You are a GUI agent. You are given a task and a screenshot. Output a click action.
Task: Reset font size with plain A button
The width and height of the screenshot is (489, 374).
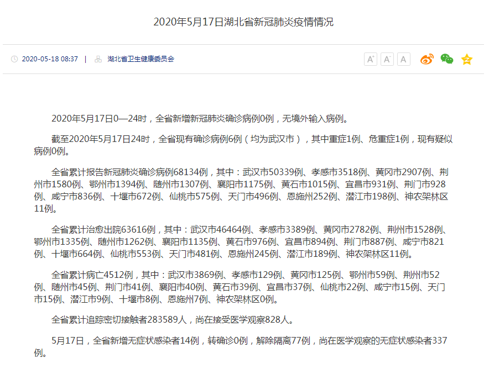click(404, 59)
